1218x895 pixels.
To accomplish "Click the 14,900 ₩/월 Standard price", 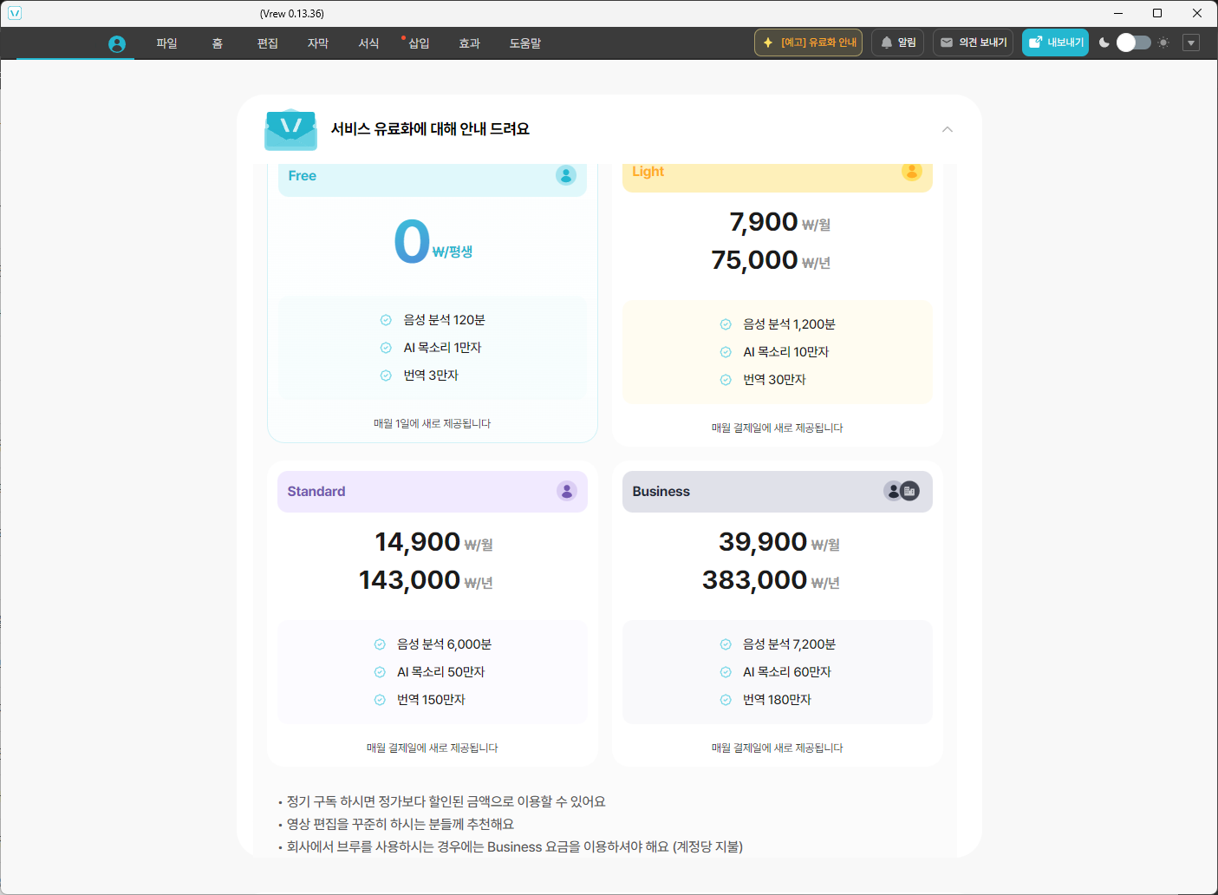I will [433, 542].
